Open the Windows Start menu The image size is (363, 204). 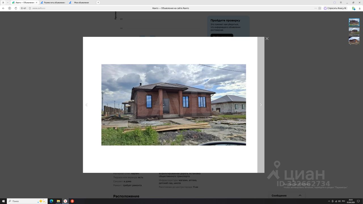[x=3, y=201]
